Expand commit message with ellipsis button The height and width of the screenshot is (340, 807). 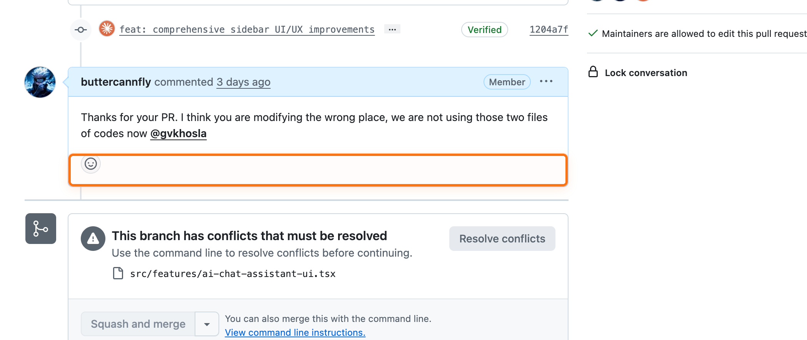click(392, 29)
